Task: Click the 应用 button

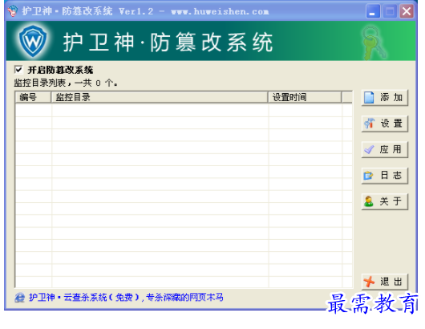Action: (385, 149)
